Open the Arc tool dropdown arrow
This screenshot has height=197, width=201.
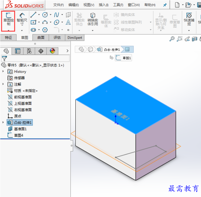coord(50,22)
